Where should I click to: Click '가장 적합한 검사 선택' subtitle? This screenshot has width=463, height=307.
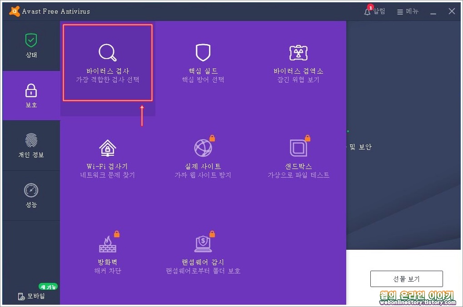[108, 80]
